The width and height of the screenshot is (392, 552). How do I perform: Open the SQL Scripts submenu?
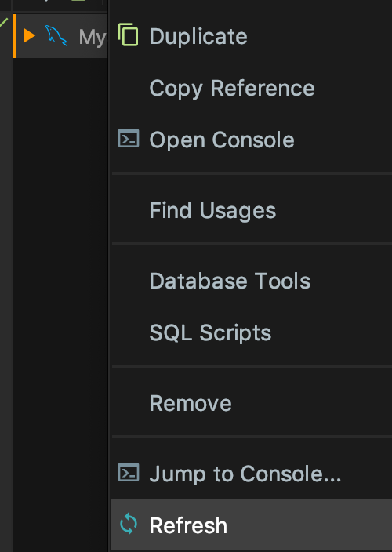(210, 332)
